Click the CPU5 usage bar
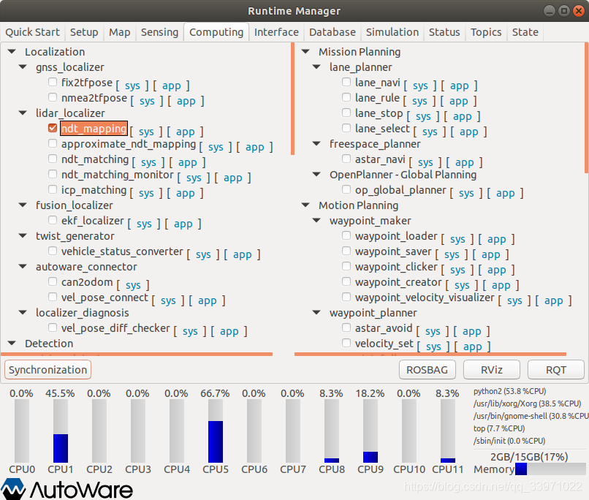This screenshot has height=500, width=589. click(216, 431)
